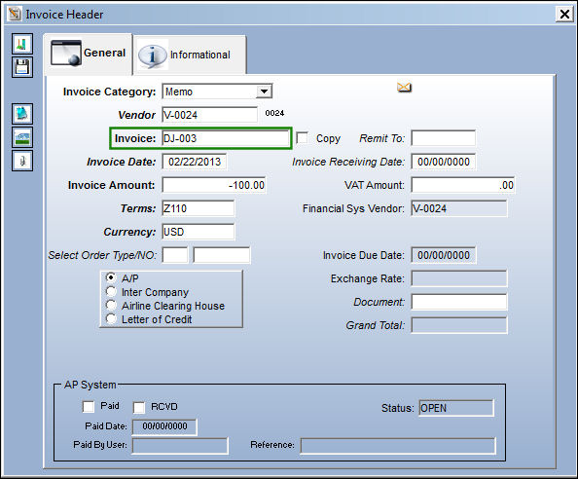Click the Grand Total field
The image size is (578, 479).
[x=459, y=325]
